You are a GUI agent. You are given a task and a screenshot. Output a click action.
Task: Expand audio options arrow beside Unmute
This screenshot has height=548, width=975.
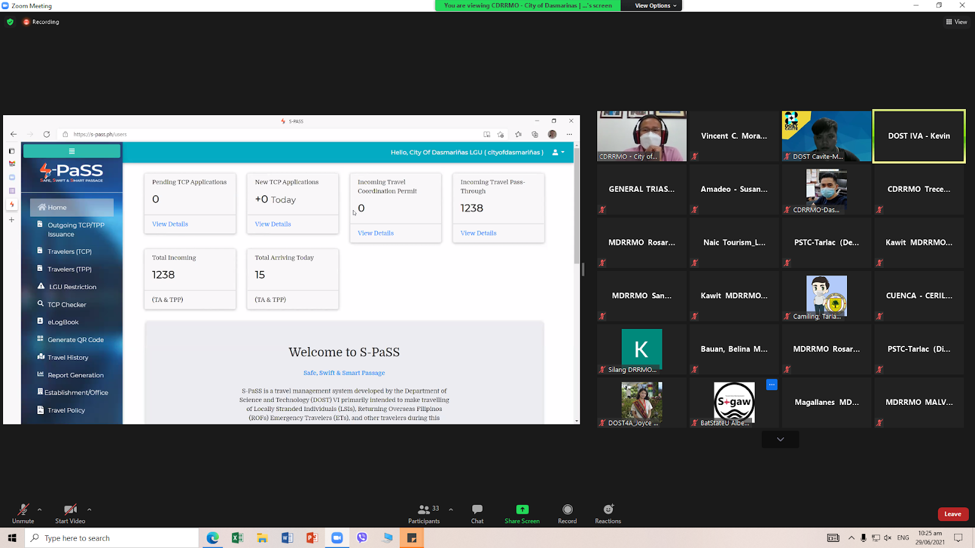[x=40, y=510]
